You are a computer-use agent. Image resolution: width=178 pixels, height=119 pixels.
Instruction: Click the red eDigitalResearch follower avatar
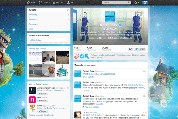(77, 56)
